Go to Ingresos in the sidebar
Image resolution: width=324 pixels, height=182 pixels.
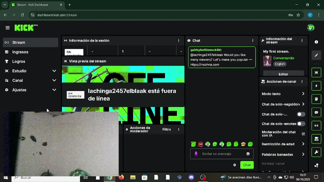coord(31,52)
